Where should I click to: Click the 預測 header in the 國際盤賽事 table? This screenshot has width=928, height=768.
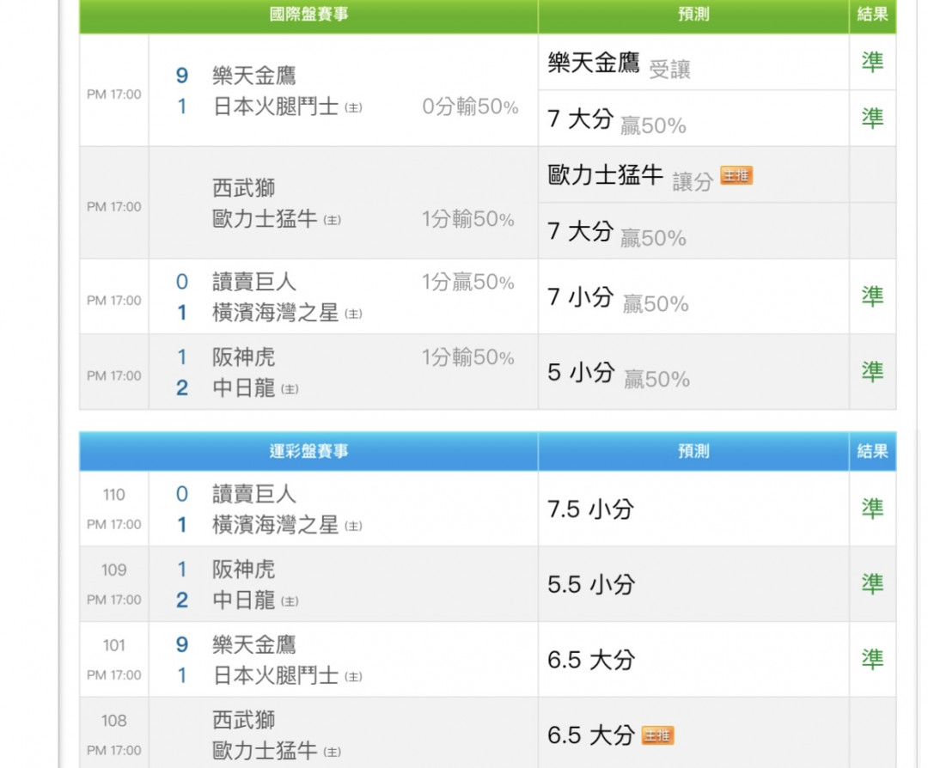pos(693,15)
